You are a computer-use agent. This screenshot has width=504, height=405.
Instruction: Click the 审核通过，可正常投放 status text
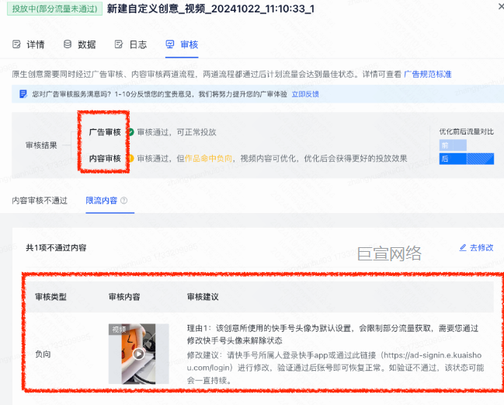click(x=176, y=132)
